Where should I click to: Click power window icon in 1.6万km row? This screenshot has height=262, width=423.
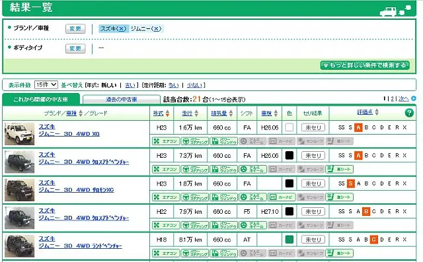coord(223,141)
